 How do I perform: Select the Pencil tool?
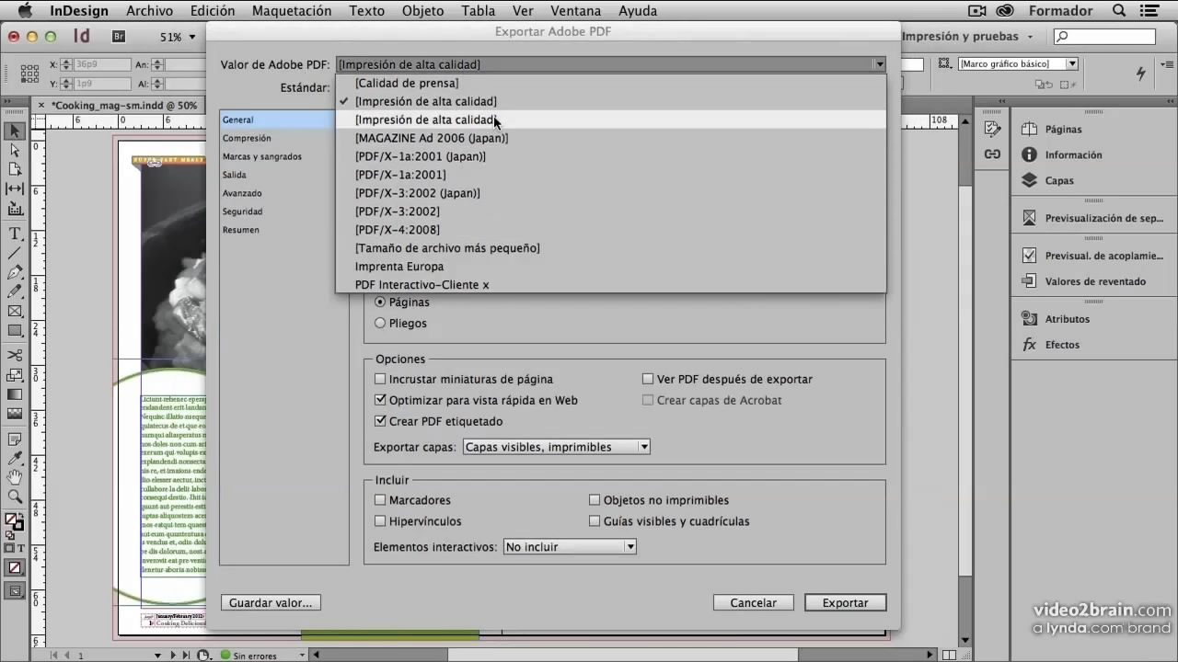15,291
